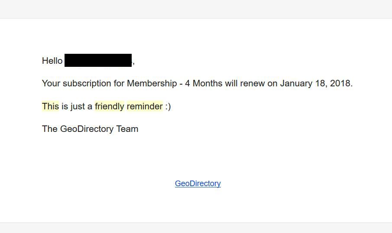Open the GeoDirectory footer link
Viewport: 392px width, 233px height.
click(x=198, y=184)
